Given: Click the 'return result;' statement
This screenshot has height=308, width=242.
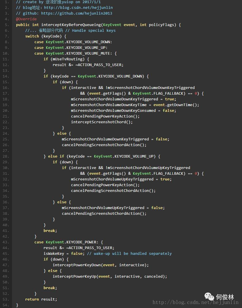Looking at the screenshot, I should coord(41,299).
